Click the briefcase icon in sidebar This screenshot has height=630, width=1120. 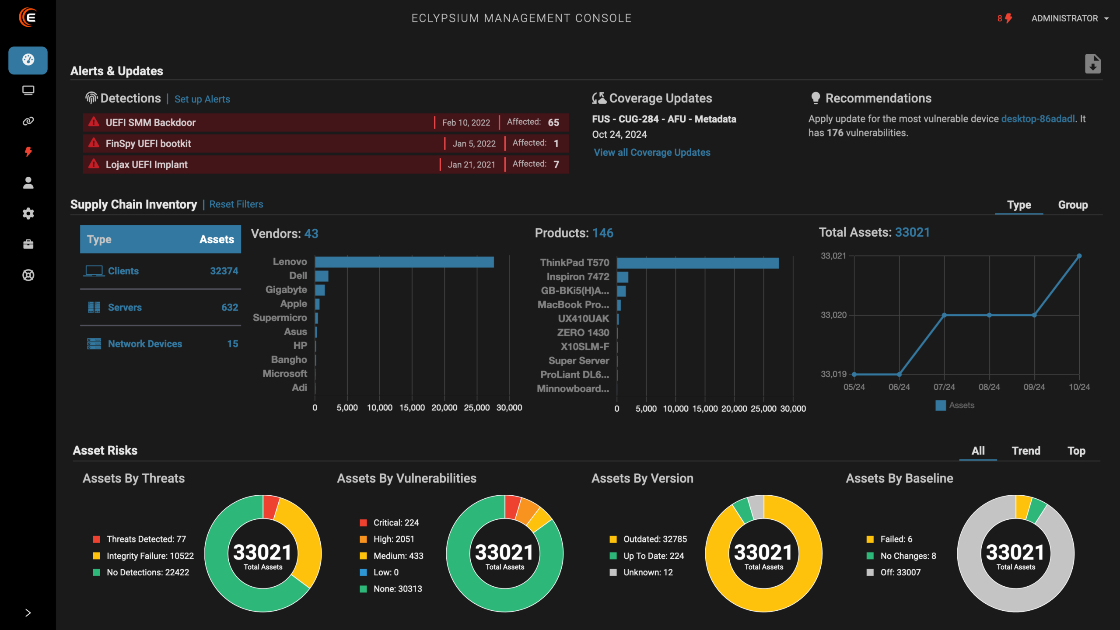28,244
